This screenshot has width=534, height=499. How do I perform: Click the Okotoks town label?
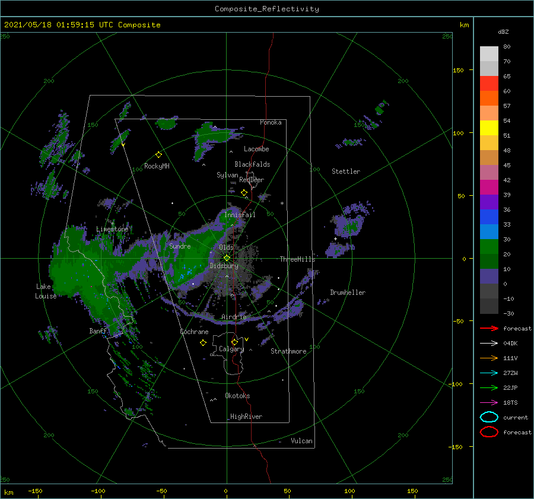[x=237, y=396]
